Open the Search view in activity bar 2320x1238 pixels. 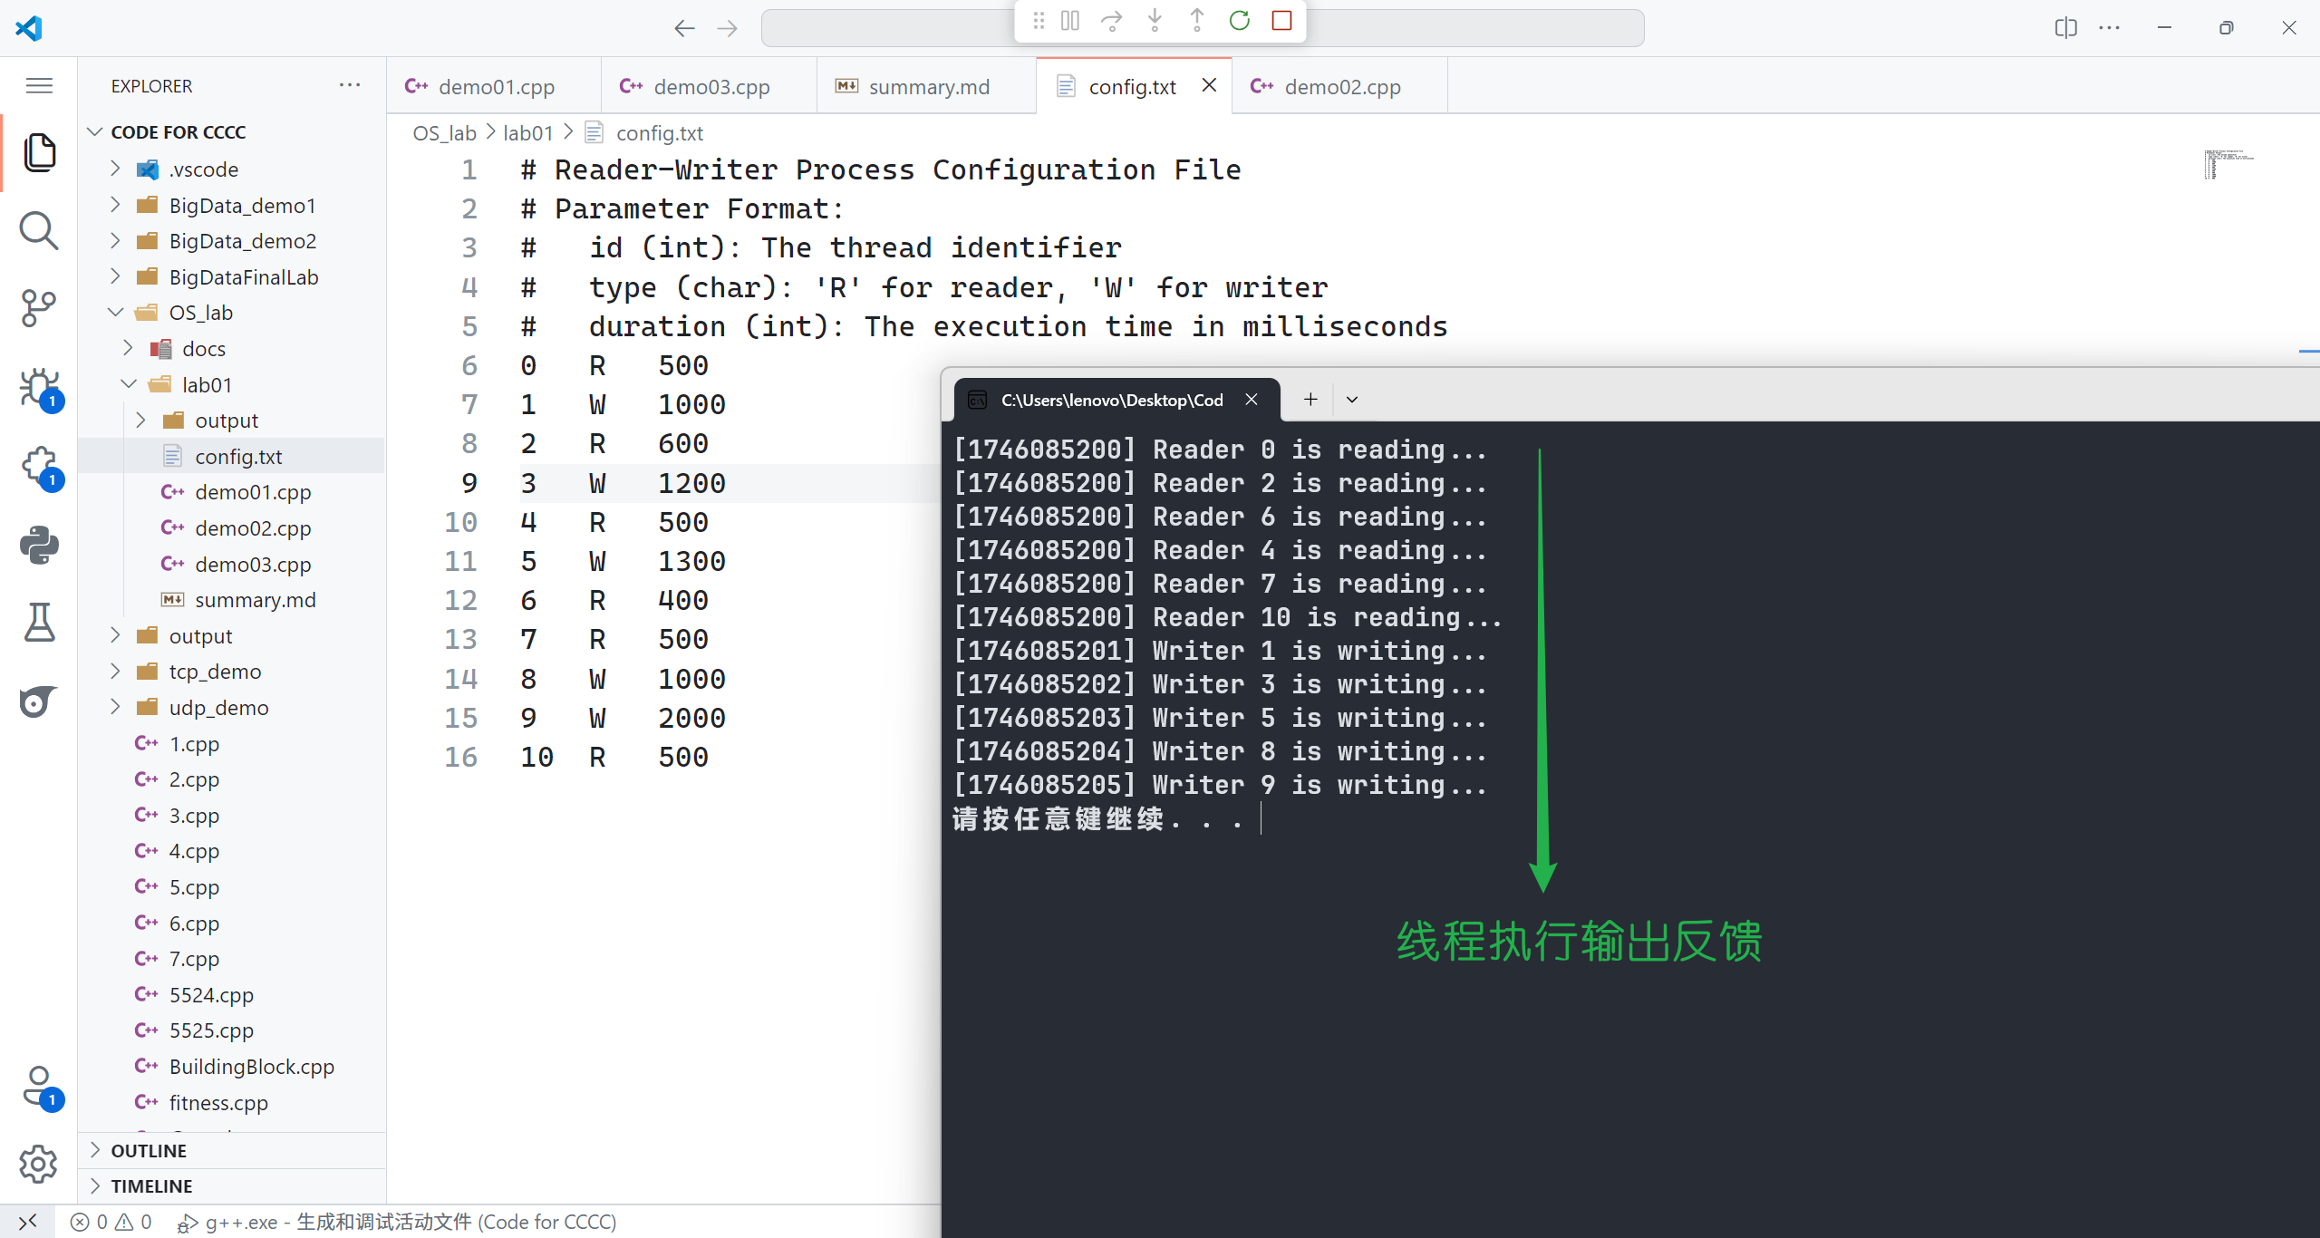38,230
